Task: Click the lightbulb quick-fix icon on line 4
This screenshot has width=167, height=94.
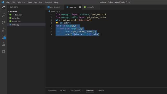Action: click(x=57, y=23)
